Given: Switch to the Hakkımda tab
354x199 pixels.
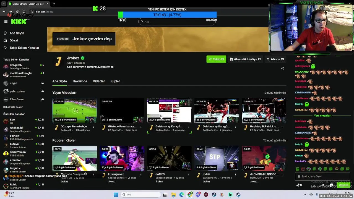Looking at the screenshot, I should pos(80,81).
